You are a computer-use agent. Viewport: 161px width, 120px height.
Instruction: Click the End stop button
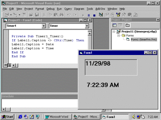pos(94,15)
